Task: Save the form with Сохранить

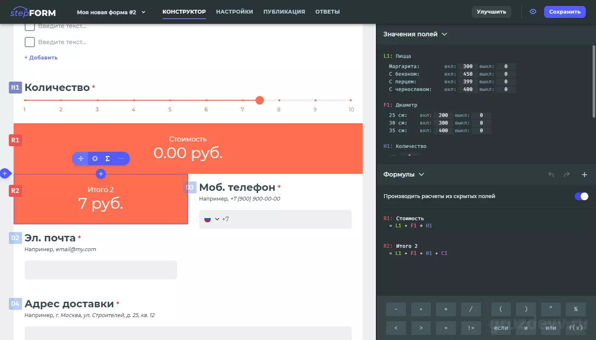Action: coord(564,12)
